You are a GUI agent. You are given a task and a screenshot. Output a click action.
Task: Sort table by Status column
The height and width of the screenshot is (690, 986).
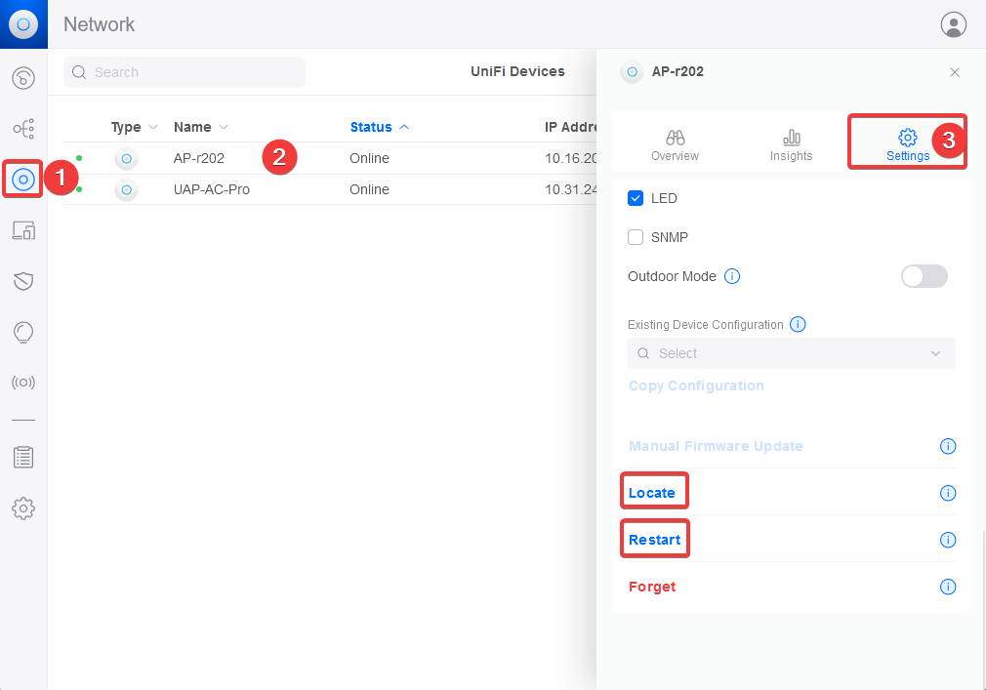[379, 128]
